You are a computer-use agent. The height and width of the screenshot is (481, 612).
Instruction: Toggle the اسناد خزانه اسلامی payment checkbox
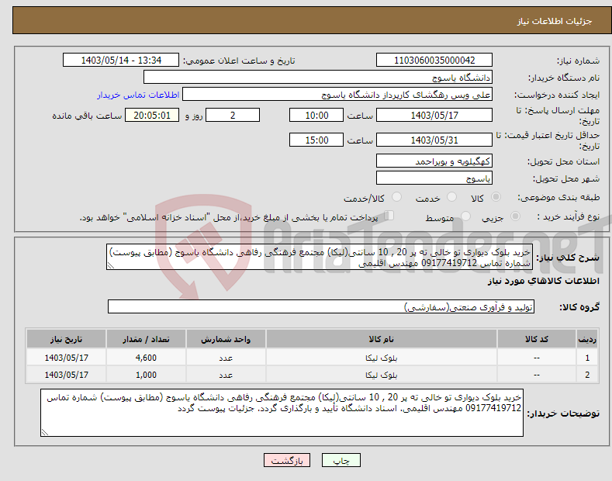389,216
